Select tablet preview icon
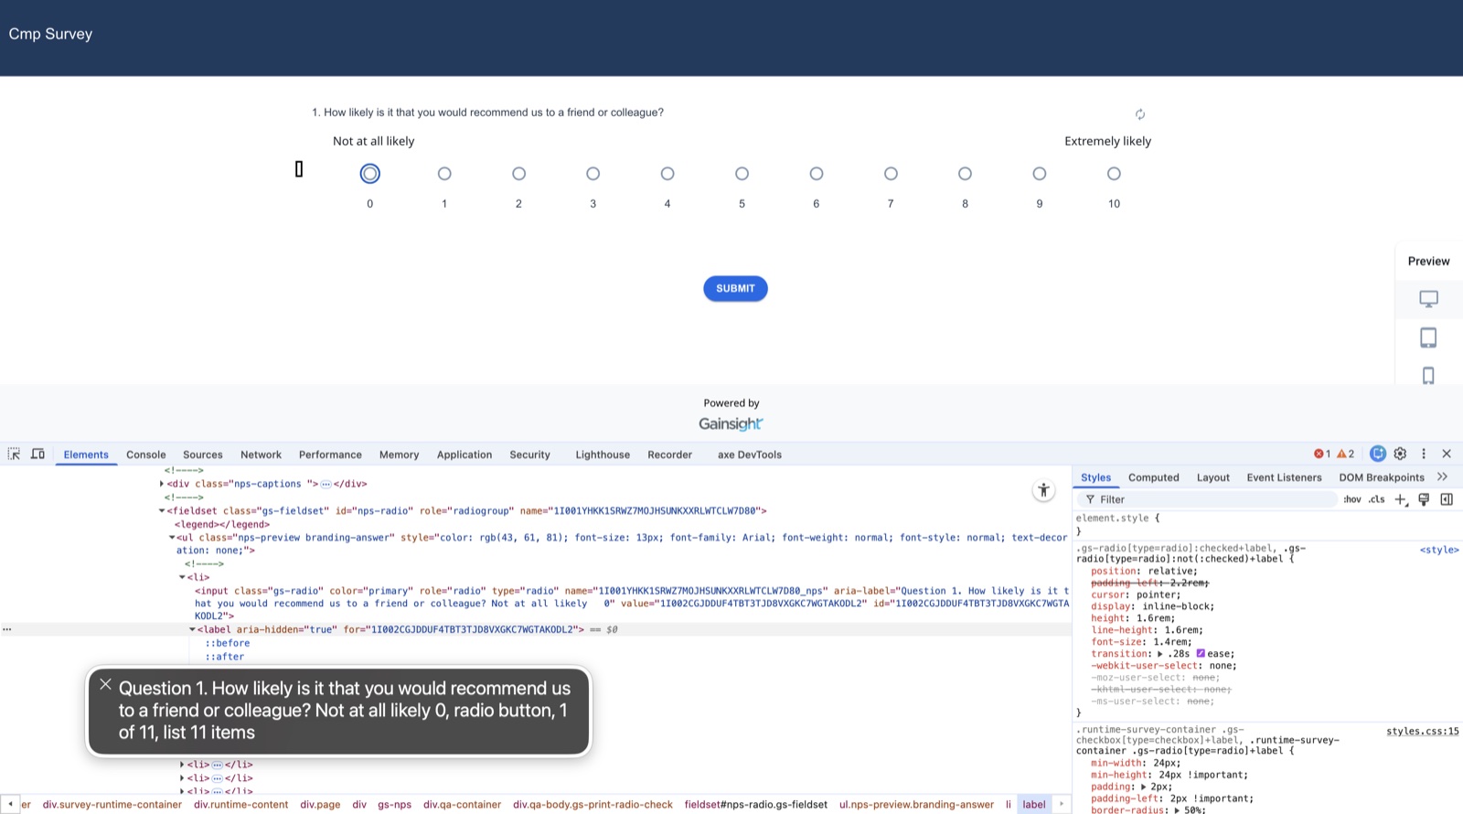The height and width of the screenshot is (814, 1463). point(1428,337)
